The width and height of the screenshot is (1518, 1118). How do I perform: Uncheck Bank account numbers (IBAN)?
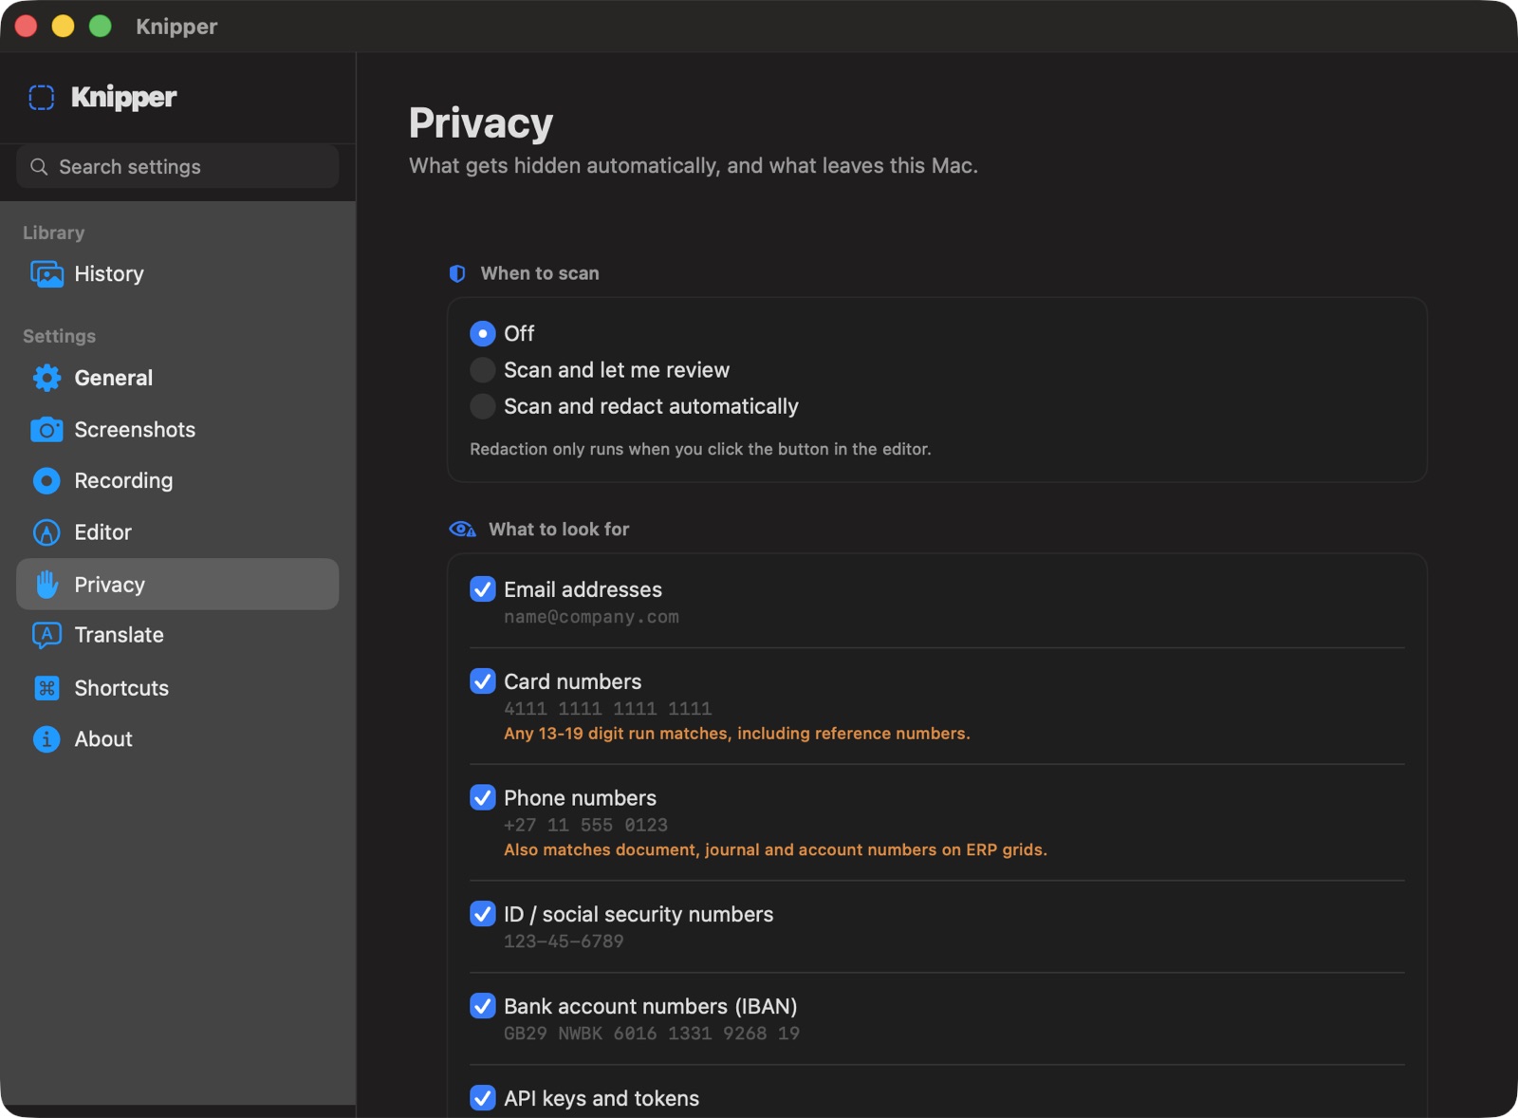click(483, 1006)
